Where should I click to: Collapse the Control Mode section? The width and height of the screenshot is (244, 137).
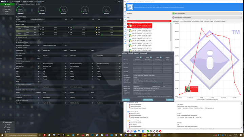tap(16, 17)
